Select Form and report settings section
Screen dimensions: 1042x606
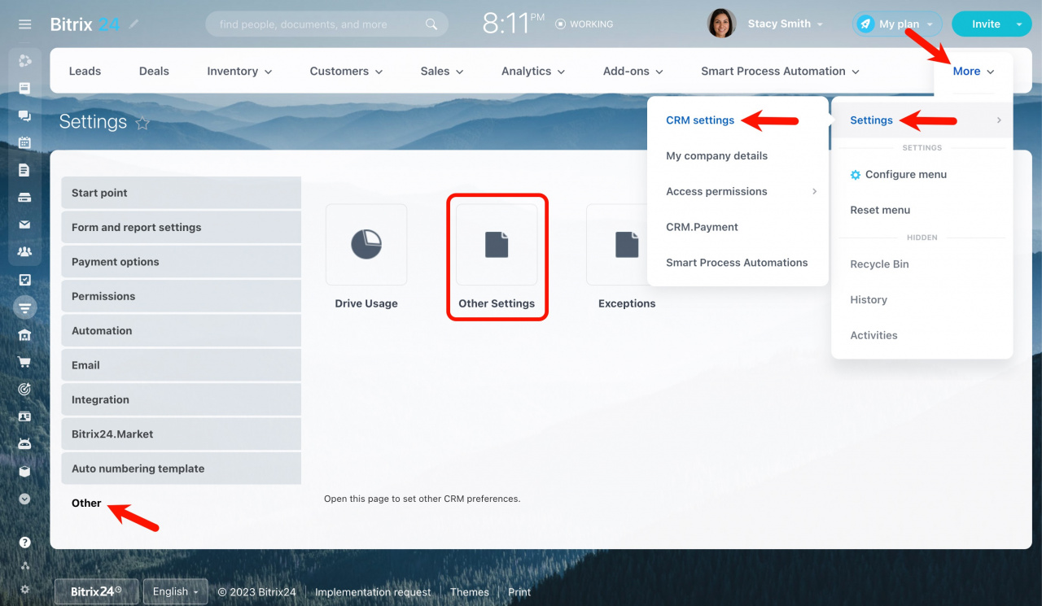point(181,228)
